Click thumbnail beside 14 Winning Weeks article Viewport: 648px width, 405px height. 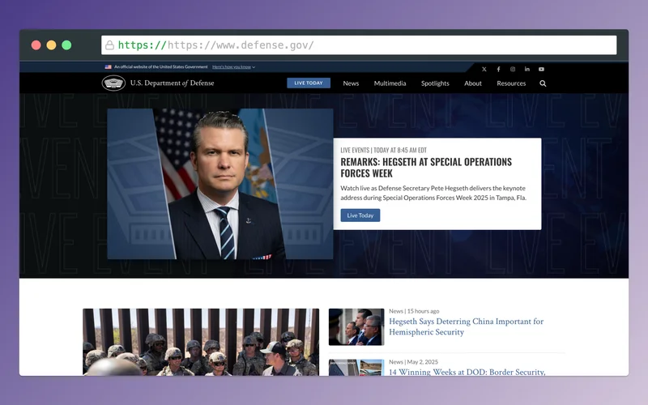tap(356, 368)
